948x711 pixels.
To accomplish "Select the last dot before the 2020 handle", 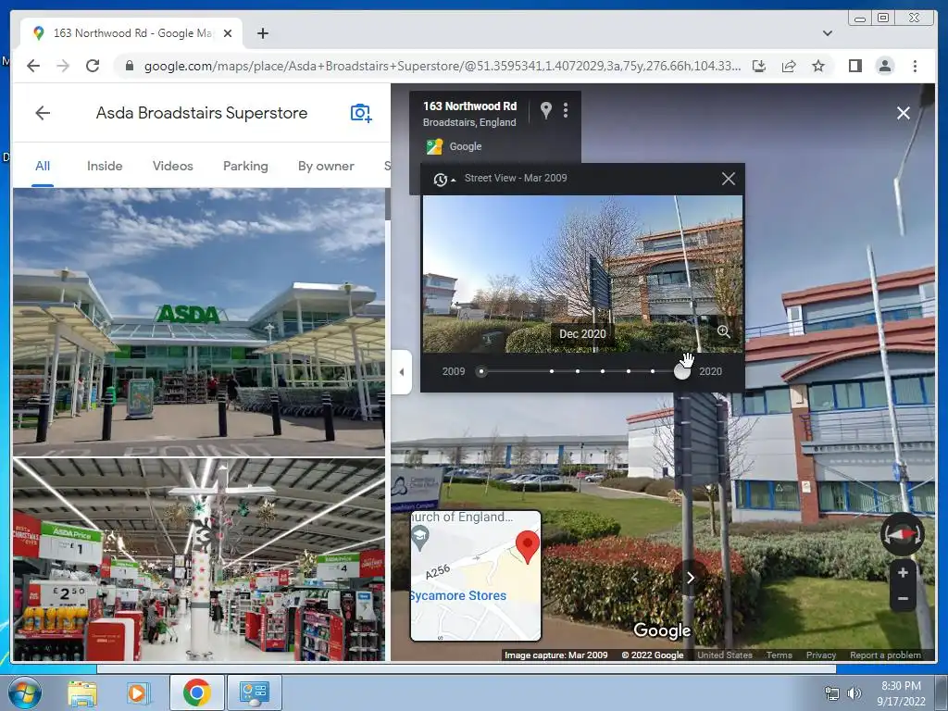I will tap(653, 371).
